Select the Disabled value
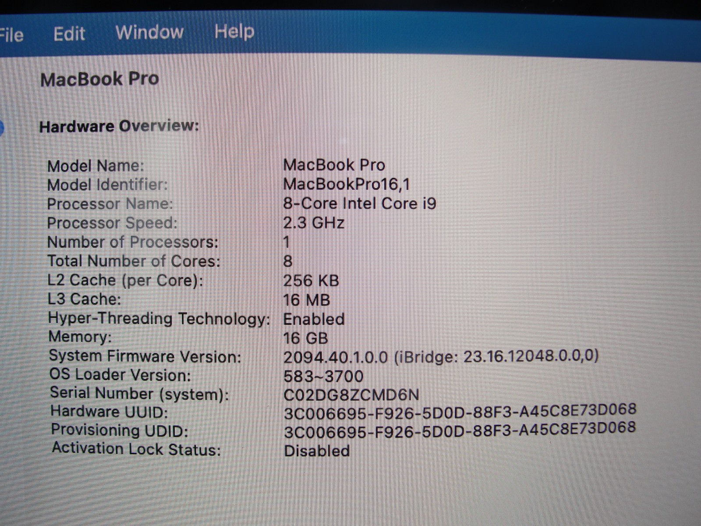 pyautogui.click(x=317, y=451)
